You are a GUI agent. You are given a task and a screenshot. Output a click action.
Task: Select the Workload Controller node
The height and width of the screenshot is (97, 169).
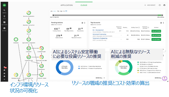42,57
